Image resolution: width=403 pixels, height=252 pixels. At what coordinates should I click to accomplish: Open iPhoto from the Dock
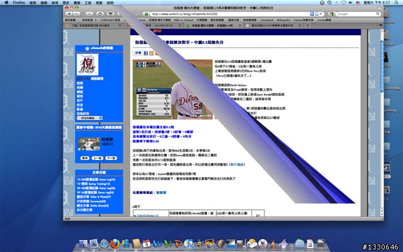pyautogui.click(x=210, y=244)
